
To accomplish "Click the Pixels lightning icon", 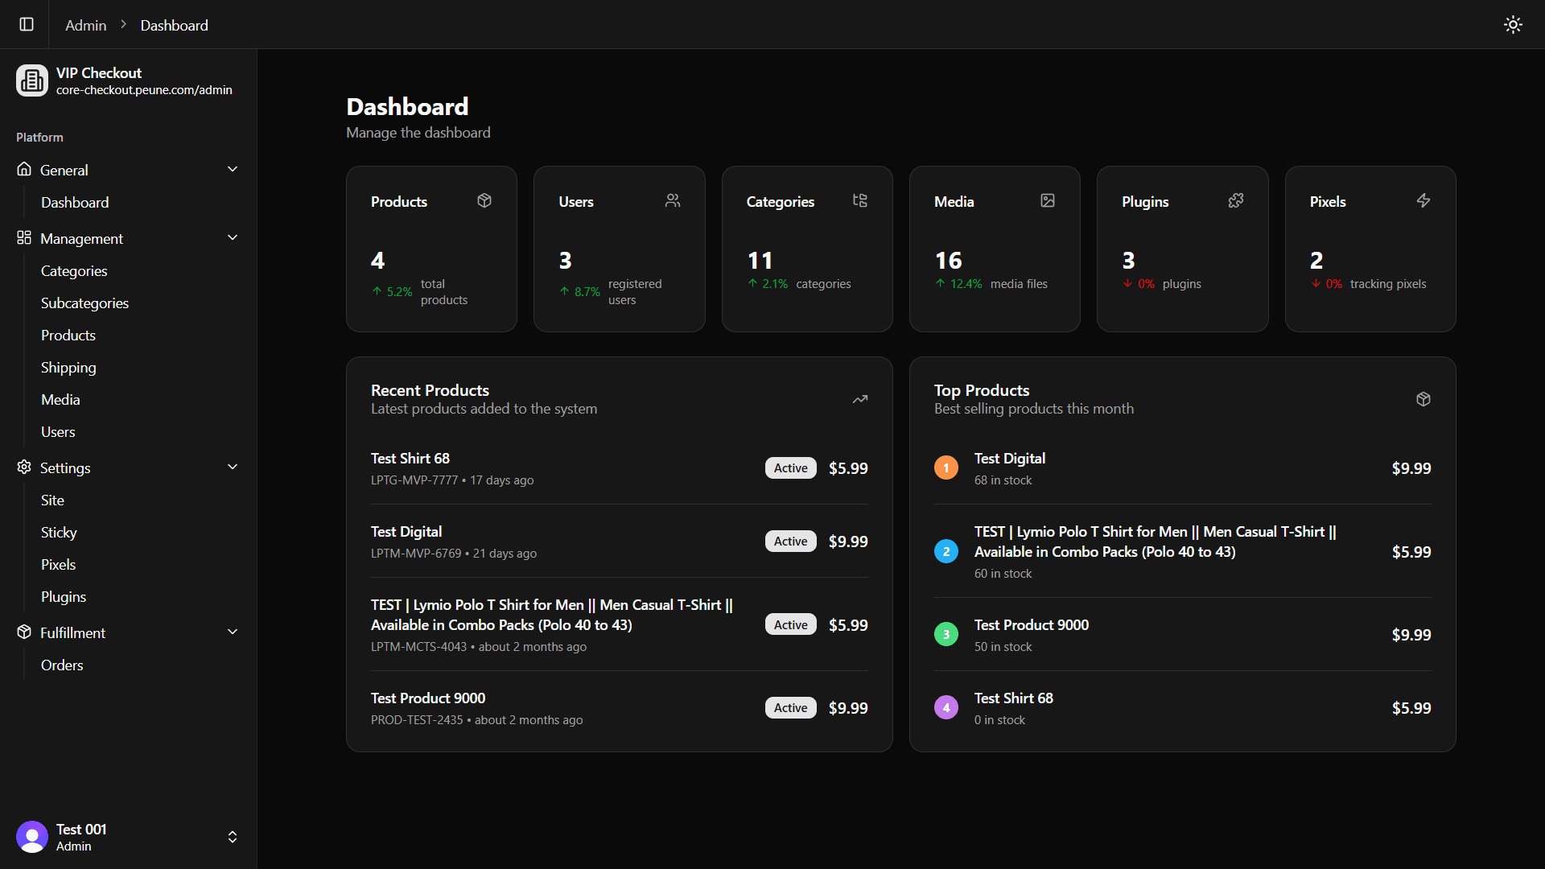I will click(x=1423, y=200).
